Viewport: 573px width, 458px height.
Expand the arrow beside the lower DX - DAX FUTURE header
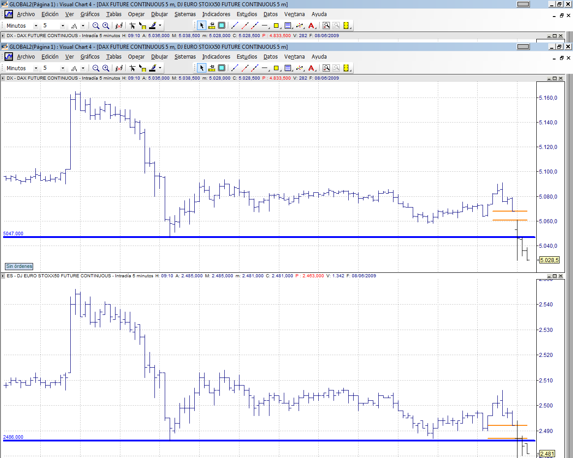3,78
